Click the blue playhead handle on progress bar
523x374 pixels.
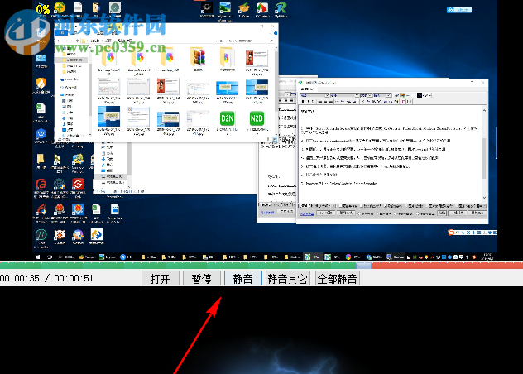pyautogui.click(x=364, y=266)
